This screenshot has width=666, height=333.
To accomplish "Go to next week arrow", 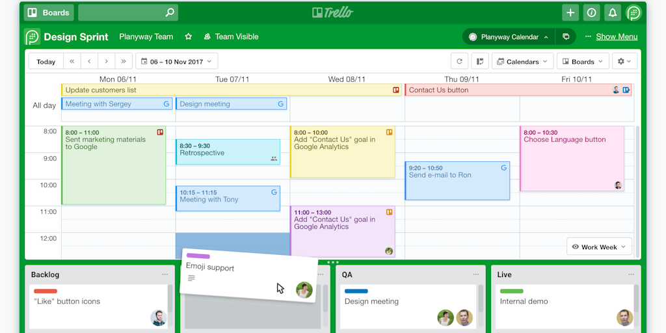I will coord(107,62).
